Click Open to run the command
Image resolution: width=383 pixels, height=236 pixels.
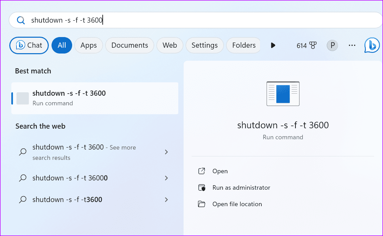220,171
